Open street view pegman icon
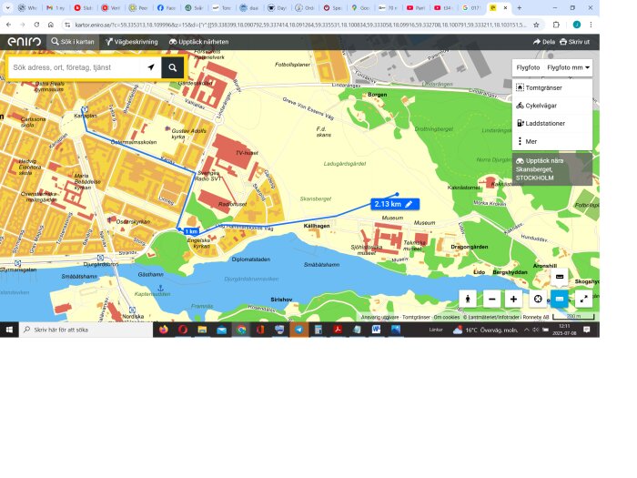Image resolution: width=637 pixels, height=478 pixels. tap(468, 300)
